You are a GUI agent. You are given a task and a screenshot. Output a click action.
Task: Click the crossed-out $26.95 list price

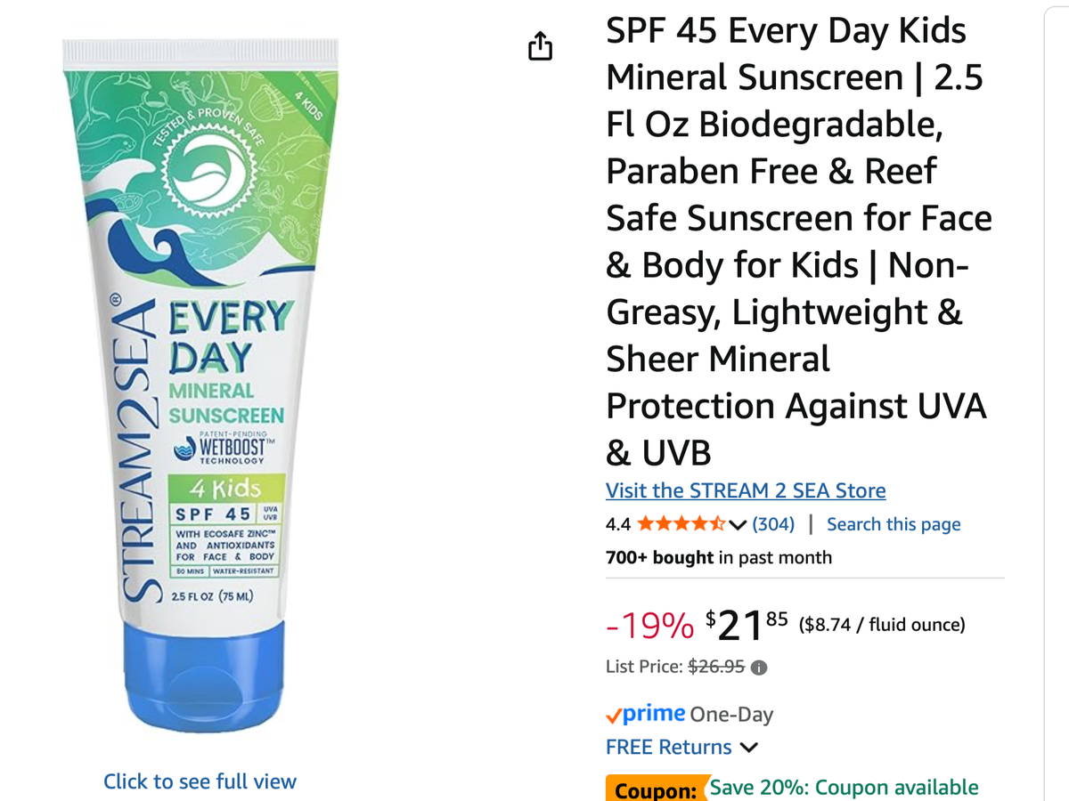point(717,667)
